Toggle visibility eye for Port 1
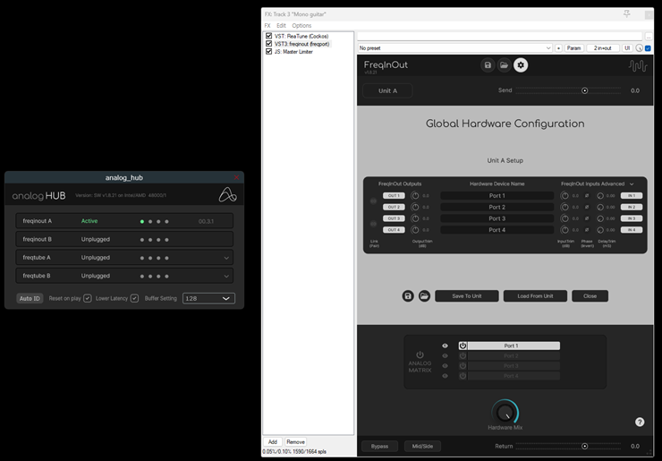 (445, 346)
